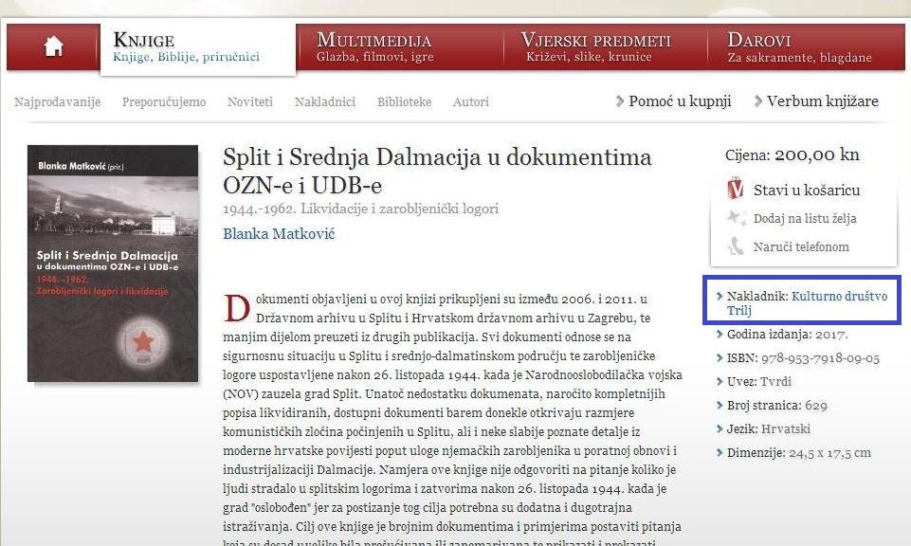Click the star icon for Dodaj na listu želja
Image resolution: width=911 pixels, height=546 pixels.
click(x=737, y=218)
